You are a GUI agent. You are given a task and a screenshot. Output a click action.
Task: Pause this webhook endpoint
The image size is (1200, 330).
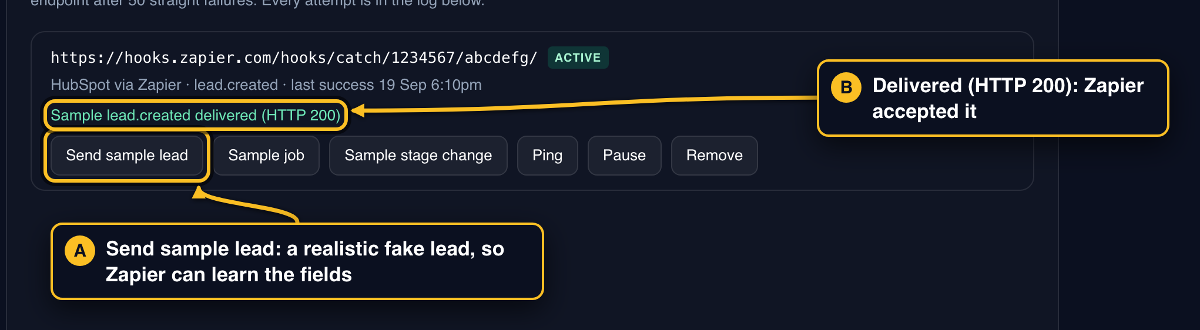click(624, 156)
